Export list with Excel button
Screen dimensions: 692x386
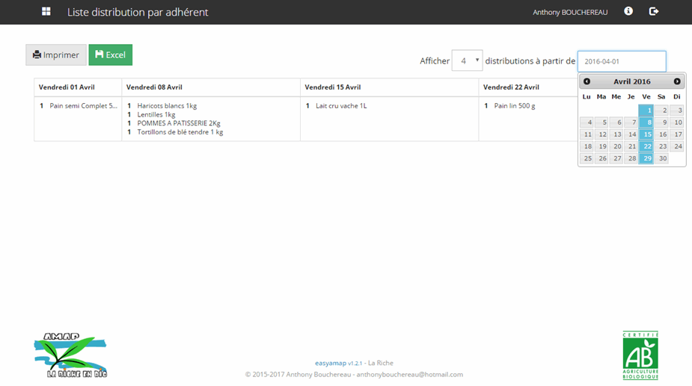pyautogui.click(x=110, y=55)
